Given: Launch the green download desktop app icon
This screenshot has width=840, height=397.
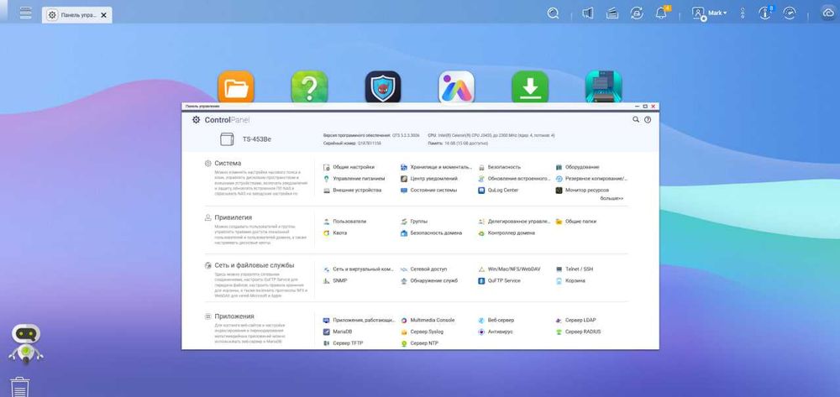Looking at the screenshot, I should click(x=530, y=86).
